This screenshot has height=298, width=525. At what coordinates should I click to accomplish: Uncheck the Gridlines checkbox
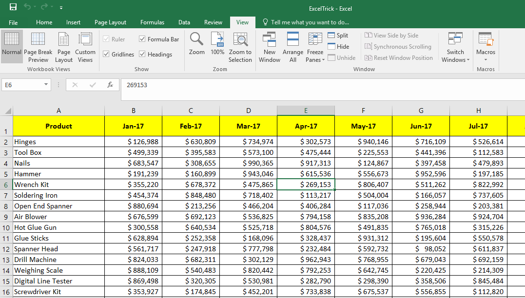click(106, 55)
